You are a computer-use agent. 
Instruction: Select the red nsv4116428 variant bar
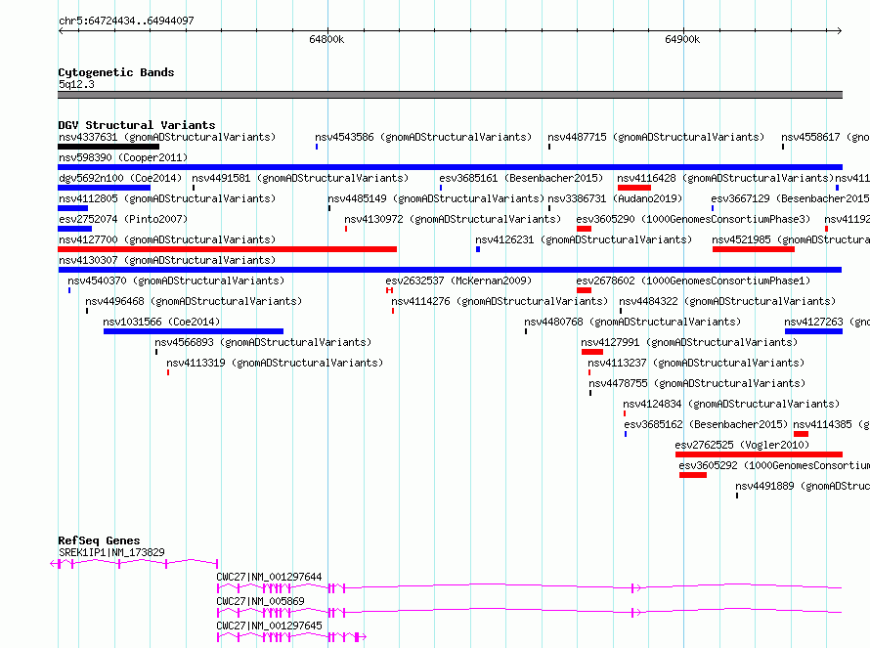(x=634, y=188)
